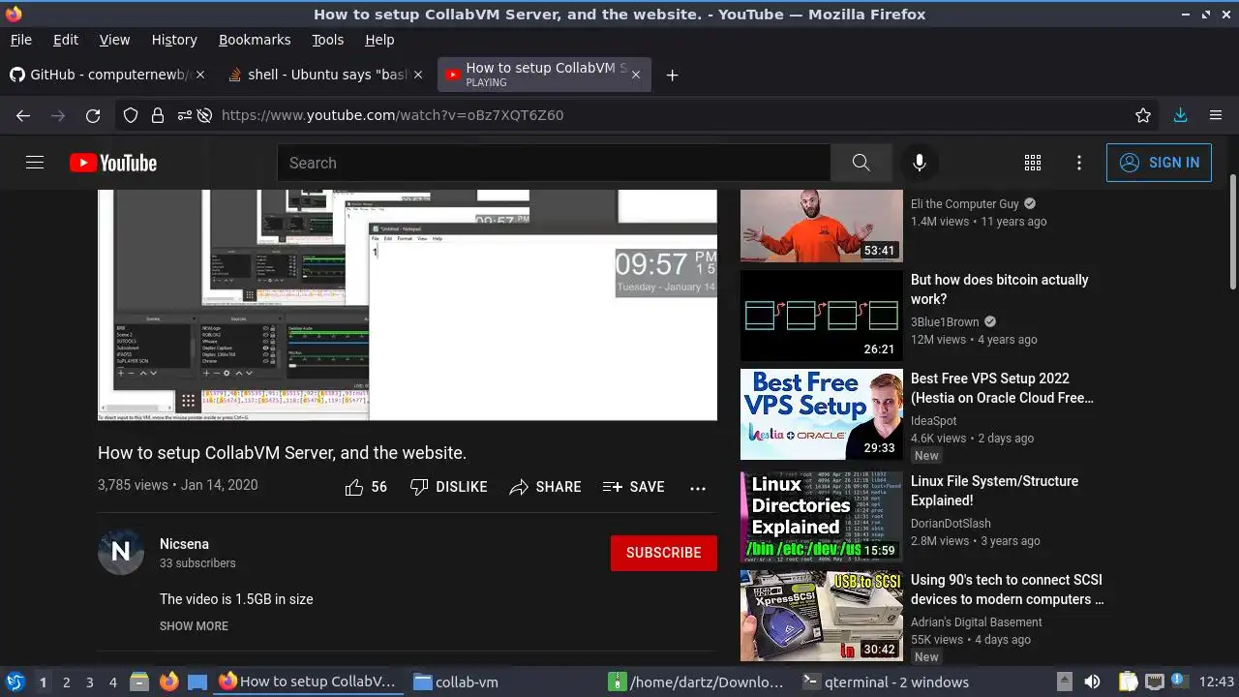Open YouTube settings three-dot menu

click(1079, 163)
